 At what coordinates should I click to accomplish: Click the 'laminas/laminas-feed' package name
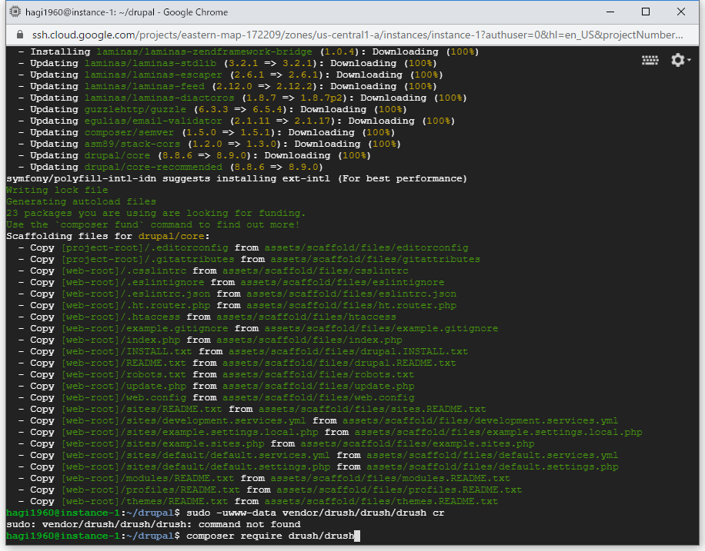(x=145, y=86)
